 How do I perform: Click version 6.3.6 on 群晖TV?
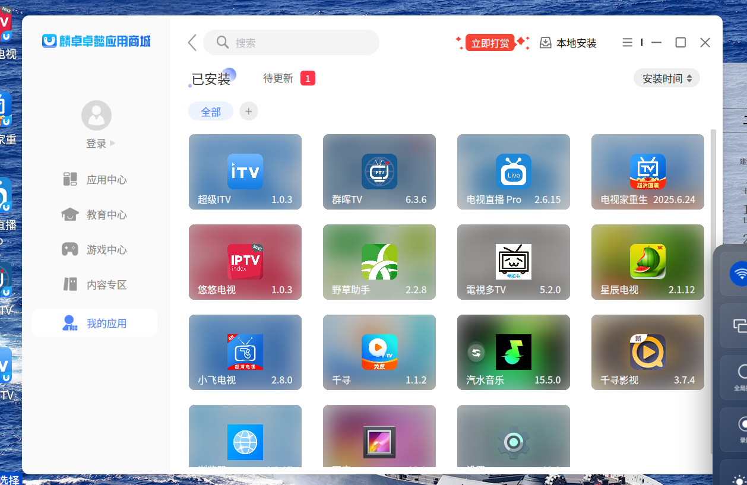(x=416, y=199)
